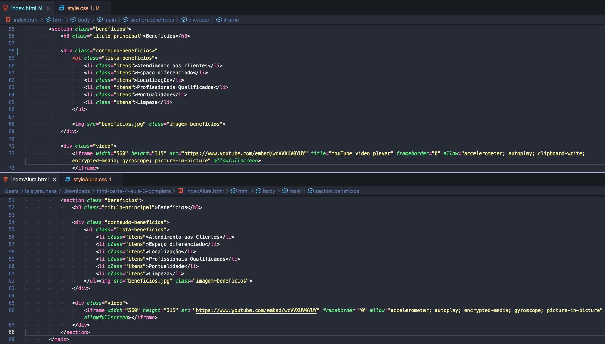Click the HTML5 icon on index.html tab
Image resolution: width=605 pixels, height=344 pixels.
pyautogui.click(x=6, y=8)
